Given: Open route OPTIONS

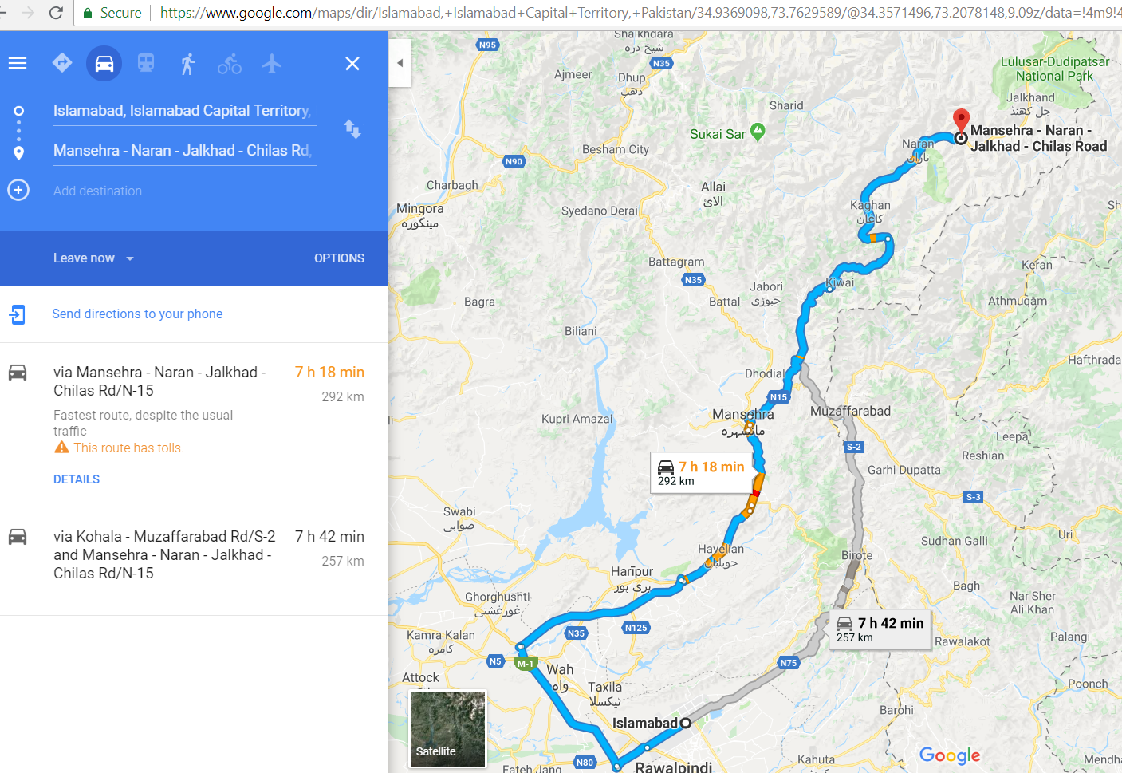Looking at the screenshot, I should [339, 258].
